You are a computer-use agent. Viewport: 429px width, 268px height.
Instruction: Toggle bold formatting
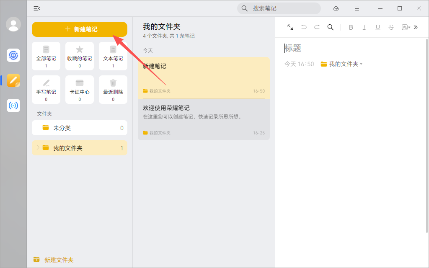pos(351,27)
